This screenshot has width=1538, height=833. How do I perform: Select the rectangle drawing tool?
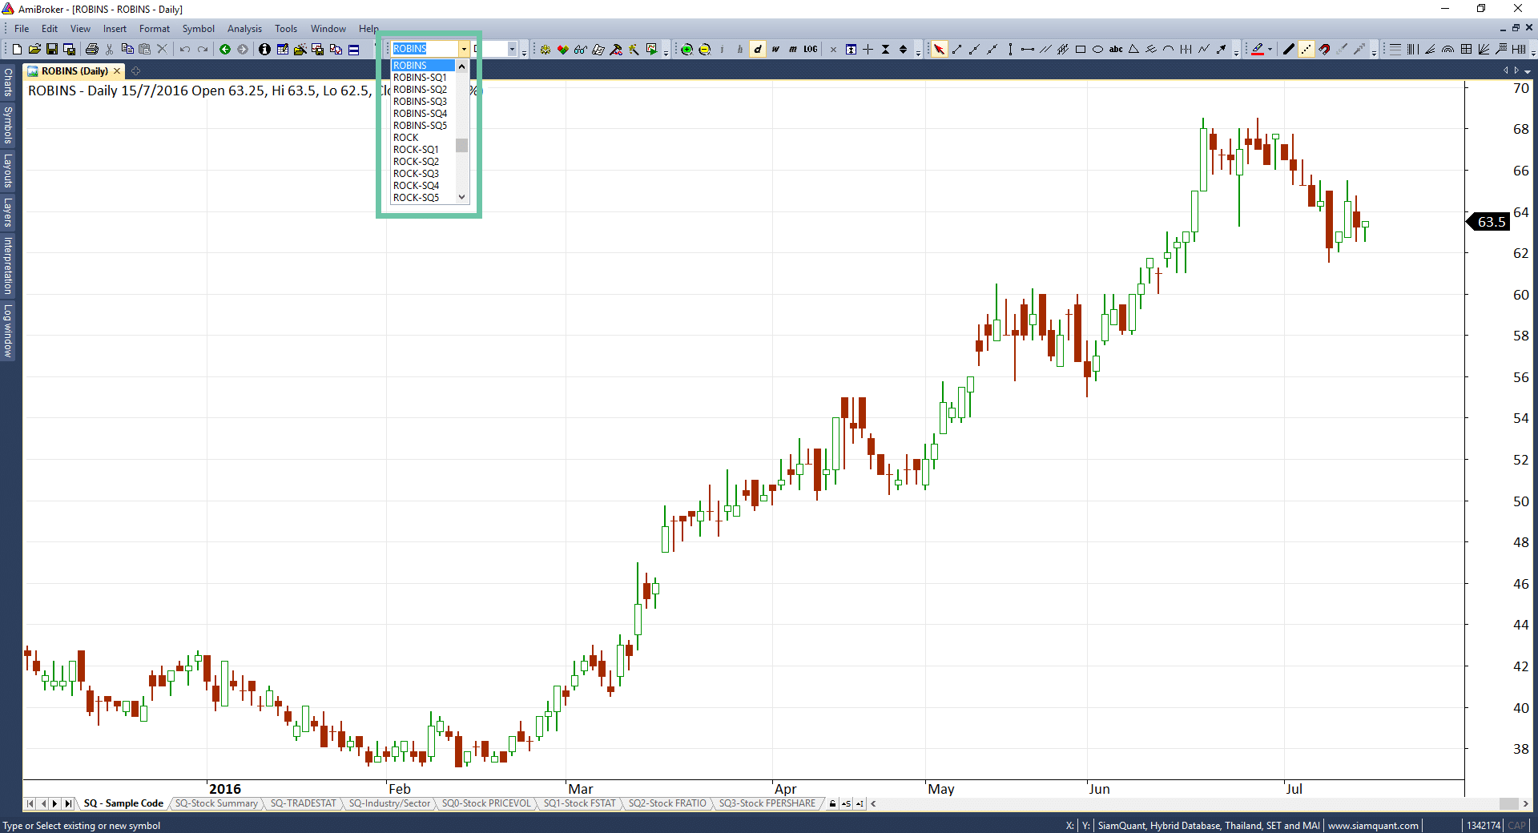(x=1081, y=50)
